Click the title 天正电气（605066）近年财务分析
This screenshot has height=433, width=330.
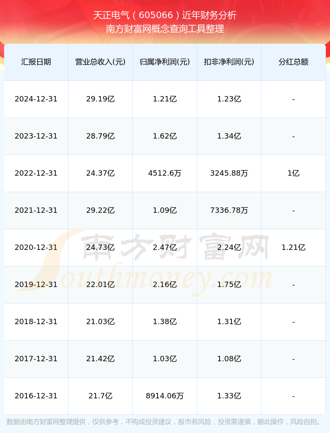click(165, 15)
